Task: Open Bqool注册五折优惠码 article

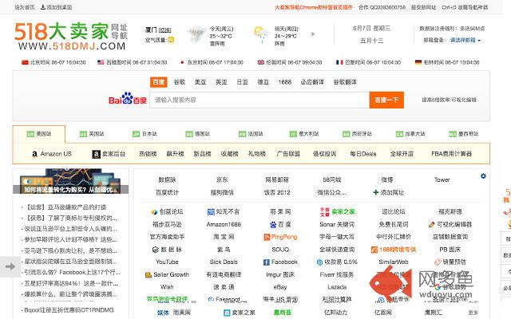Action: (69, 310)
